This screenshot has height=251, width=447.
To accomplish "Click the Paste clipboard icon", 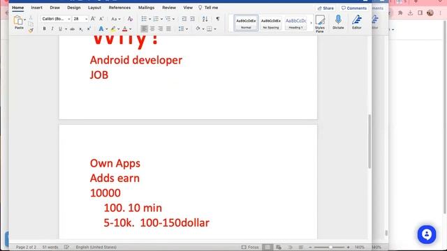I will click(18, 21).
